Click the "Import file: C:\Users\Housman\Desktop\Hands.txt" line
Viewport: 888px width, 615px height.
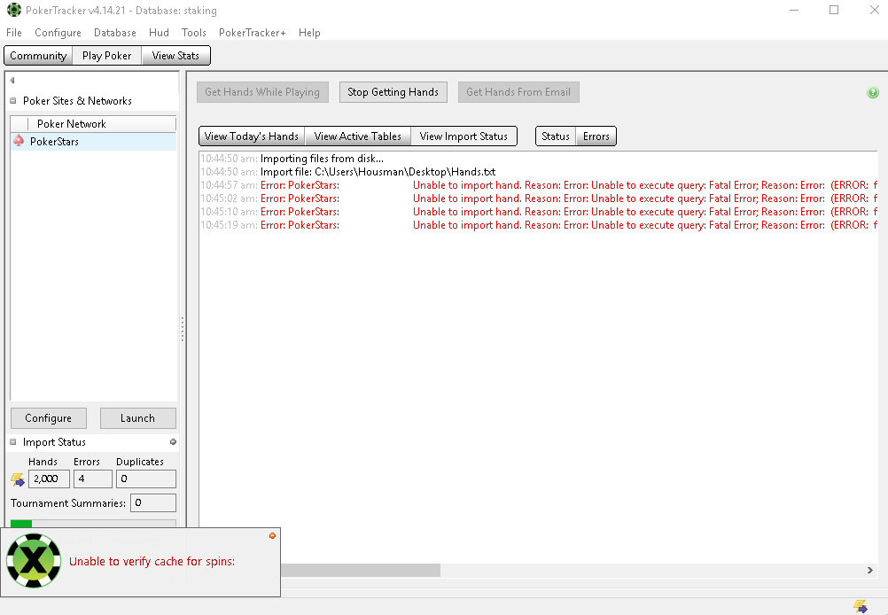click(x=378, y=172)
